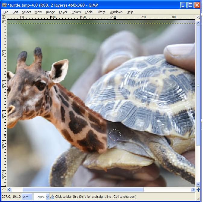The image size is (214, 202).
Task: Click the Windows menu item
Action: (x=116, y=12)
